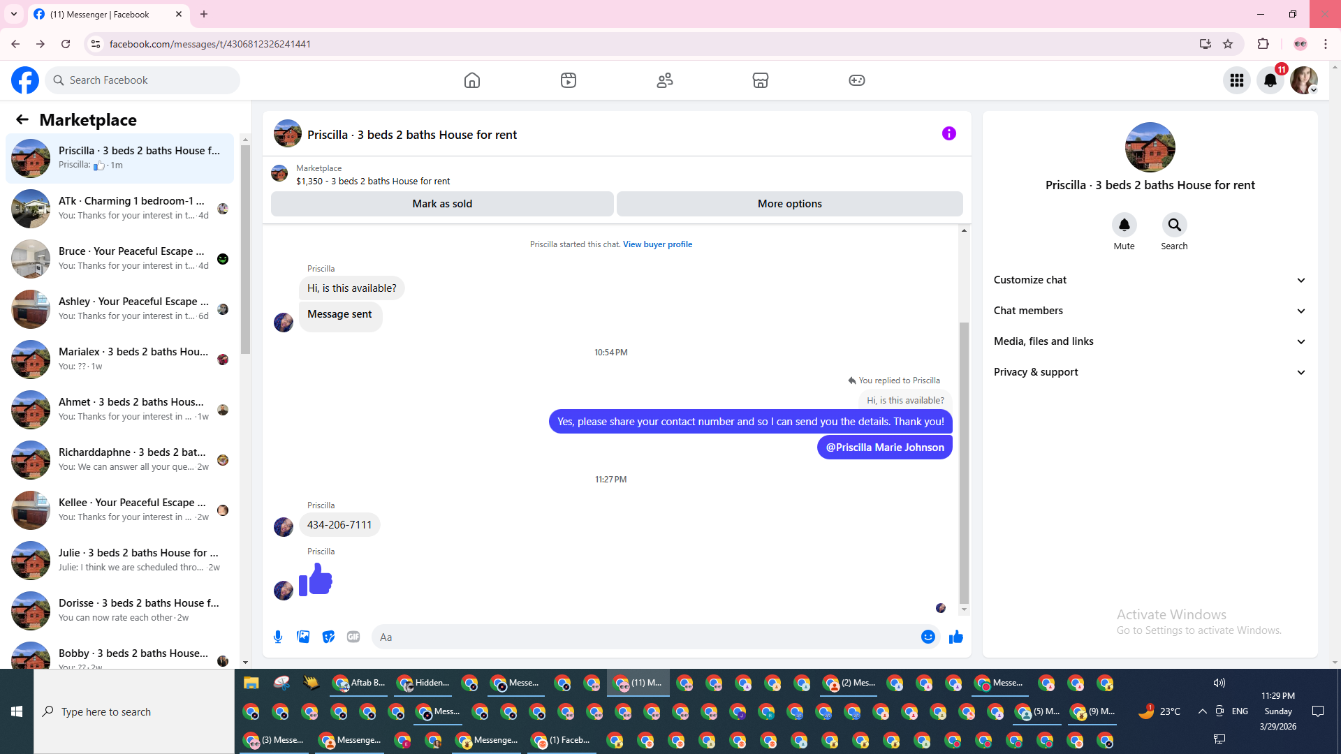
Task: Open the $1,350 listing link
Action: pos(373,182)
